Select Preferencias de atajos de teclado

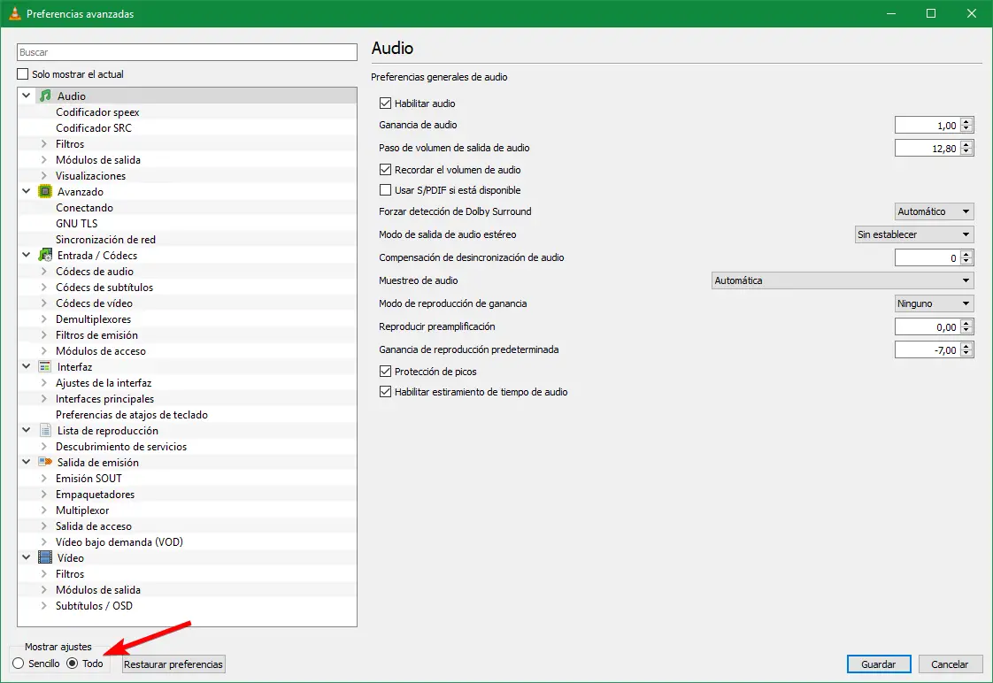click(132, 415)
